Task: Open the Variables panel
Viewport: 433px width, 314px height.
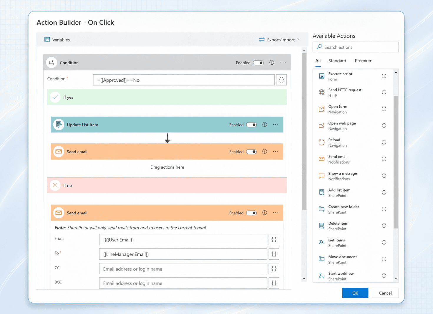Action: (57, 40)
